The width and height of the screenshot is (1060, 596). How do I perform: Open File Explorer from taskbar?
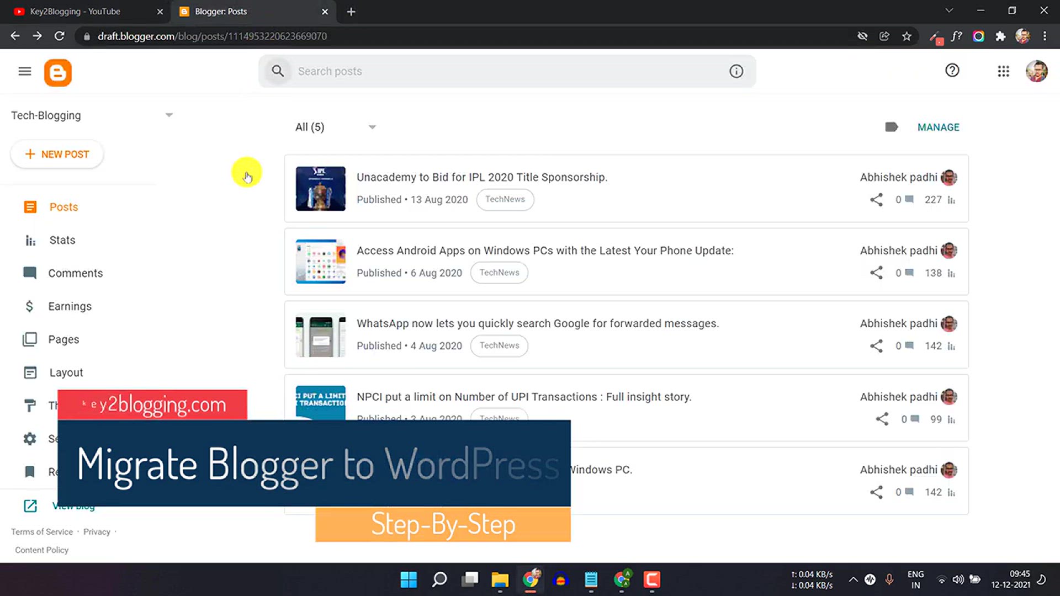[500, 579]
